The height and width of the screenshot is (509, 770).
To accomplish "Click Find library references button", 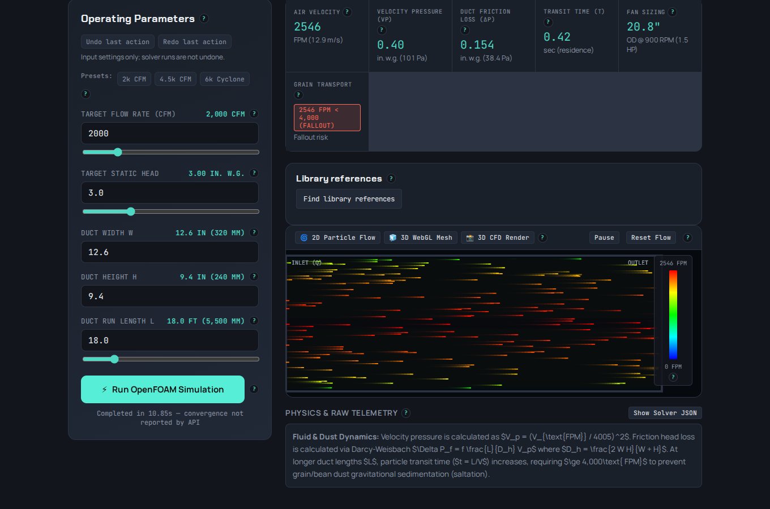I will coord(349,199).
